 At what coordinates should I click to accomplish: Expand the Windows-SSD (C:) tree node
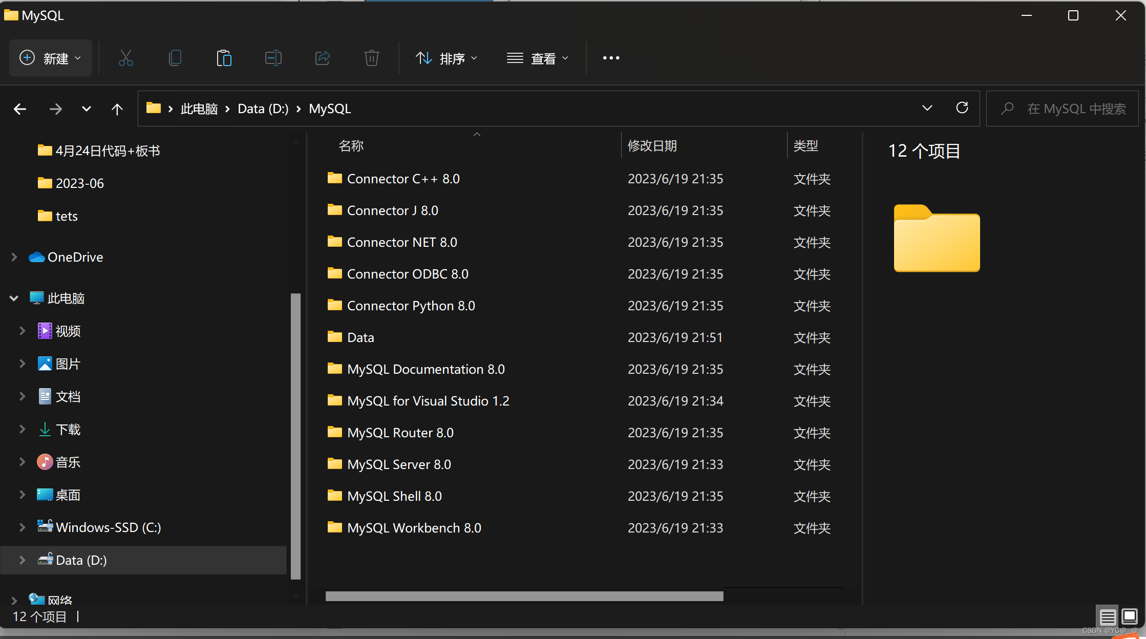click(x=22, y=527)
